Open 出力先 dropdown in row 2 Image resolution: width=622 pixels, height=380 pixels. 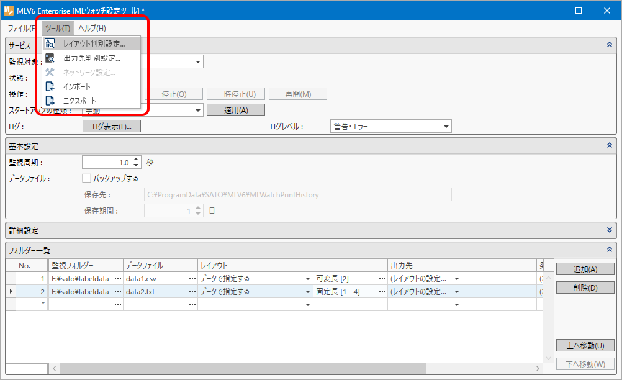[457, 292]
